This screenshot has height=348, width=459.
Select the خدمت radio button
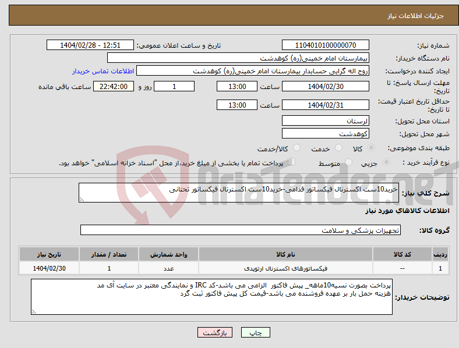point(338,148)
